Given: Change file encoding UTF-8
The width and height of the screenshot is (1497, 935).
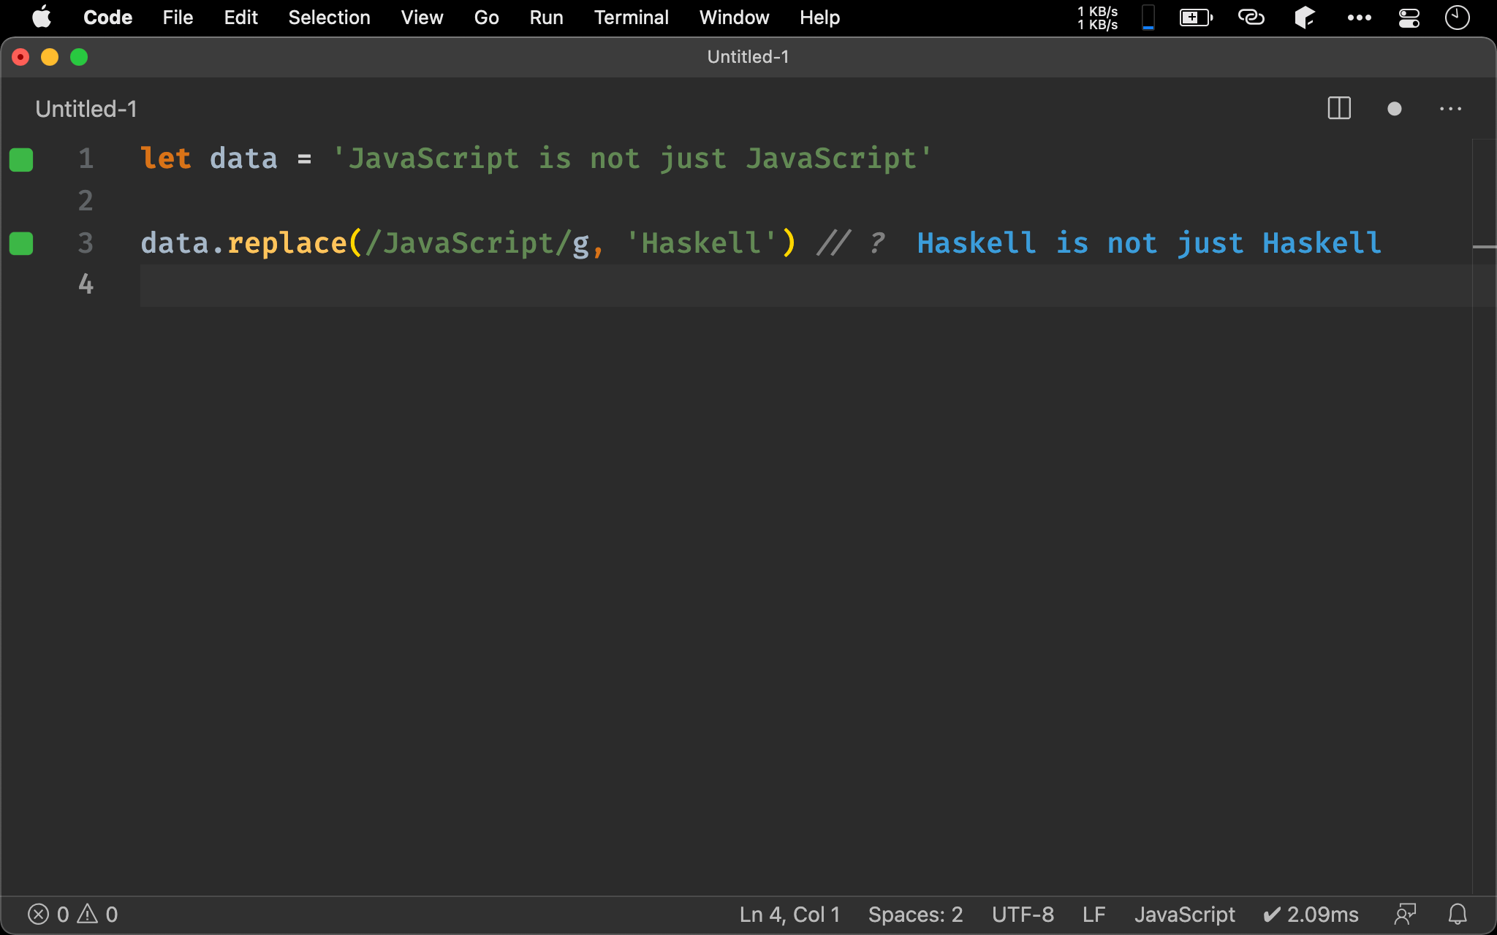Looking at the screenshot, I should 1022,914.
